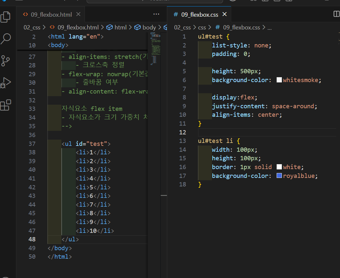Viewport: 340px width, 278px height.
Task: Open the Run and Debug view
Action: pos(6,83)
